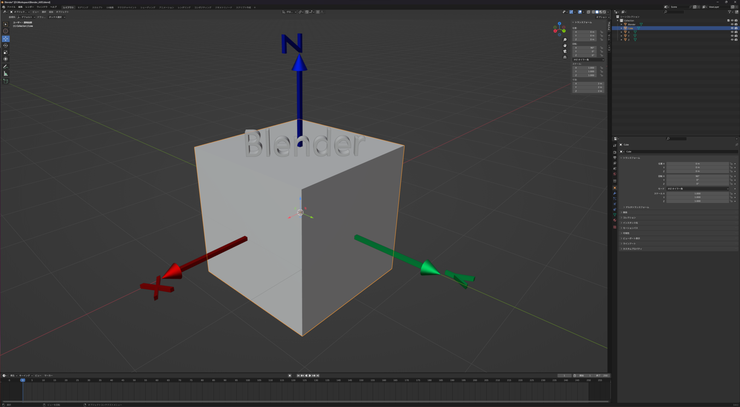This screenshot has width=740, height=407.
Task: Select the Scale tool in the toolbar
Action: click(x=5, y=52)
